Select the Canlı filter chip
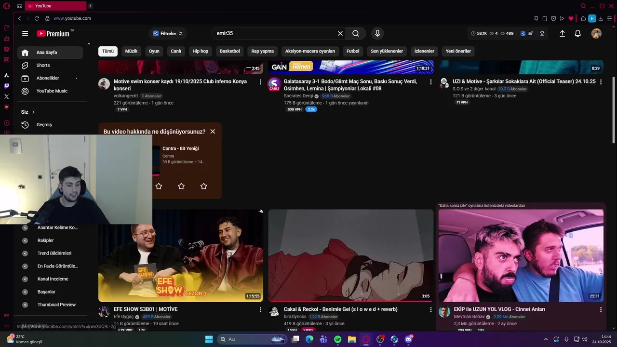This screenshot has height=347, width=617. point(176,51)
